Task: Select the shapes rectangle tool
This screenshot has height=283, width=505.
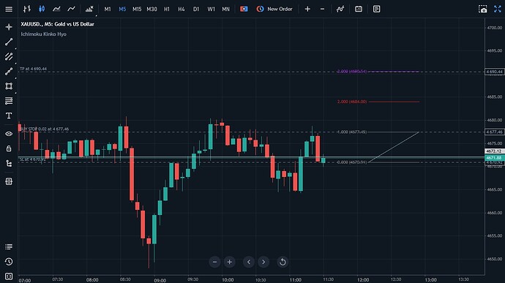Action: (x=9, y=86)
